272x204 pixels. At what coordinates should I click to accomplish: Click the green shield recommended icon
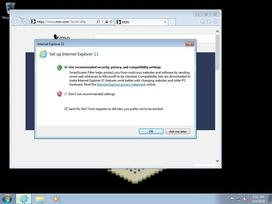point(59,67)
